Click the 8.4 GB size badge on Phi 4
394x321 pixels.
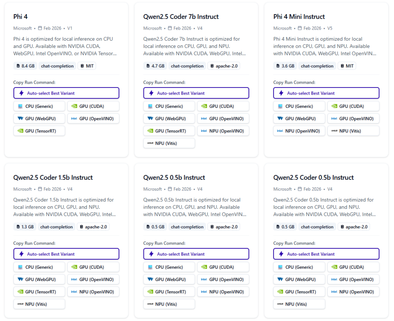25,66
